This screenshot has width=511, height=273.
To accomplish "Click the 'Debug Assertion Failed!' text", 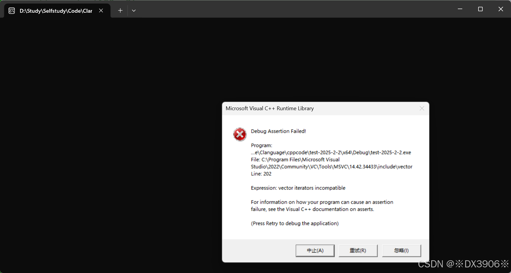I will coord(278,131).
